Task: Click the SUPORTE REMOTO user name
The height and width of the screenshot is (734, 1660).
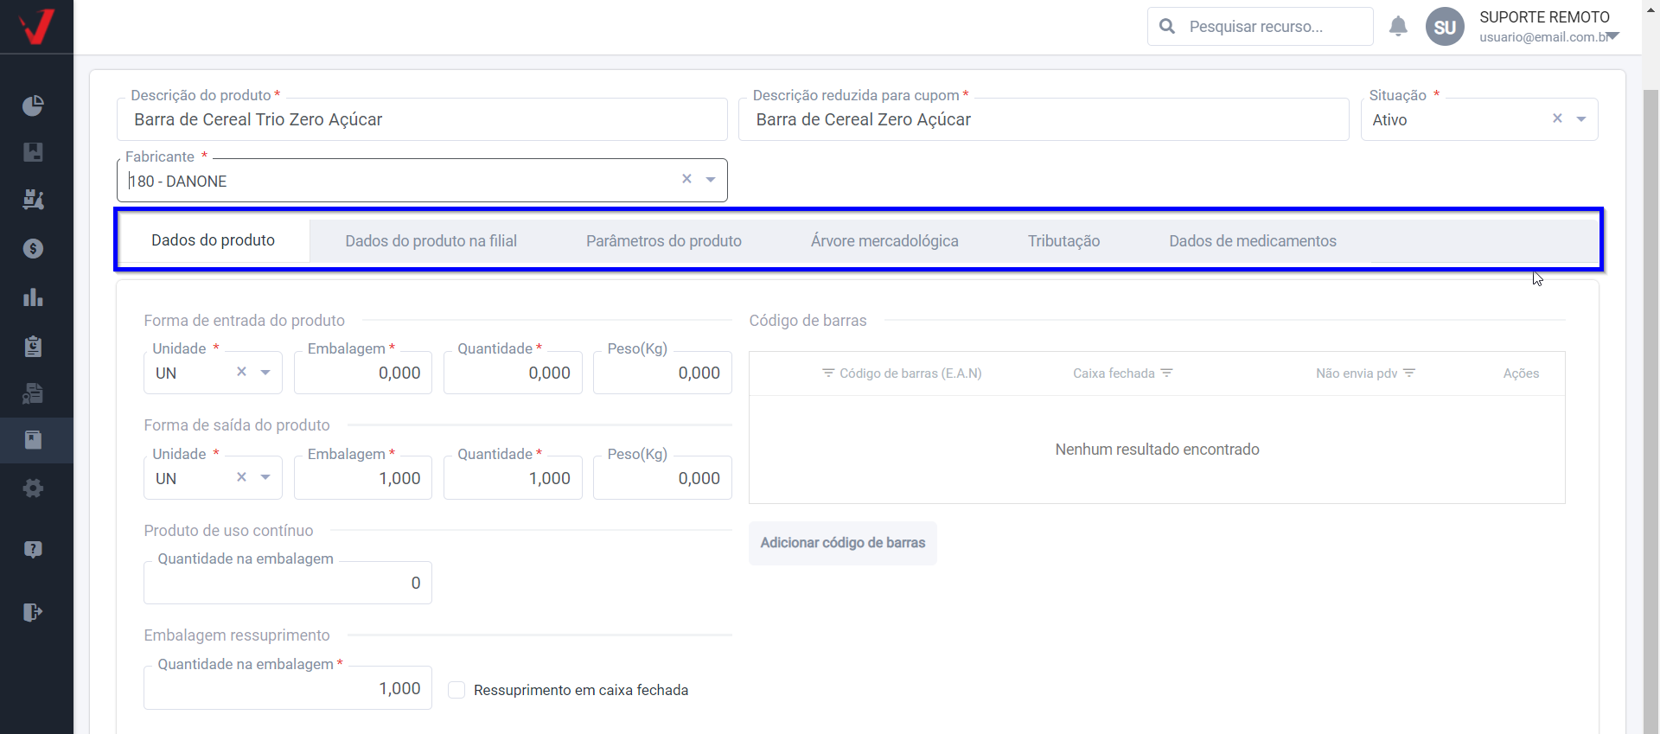Action: pyautogui.click(x=1544, y=17)
